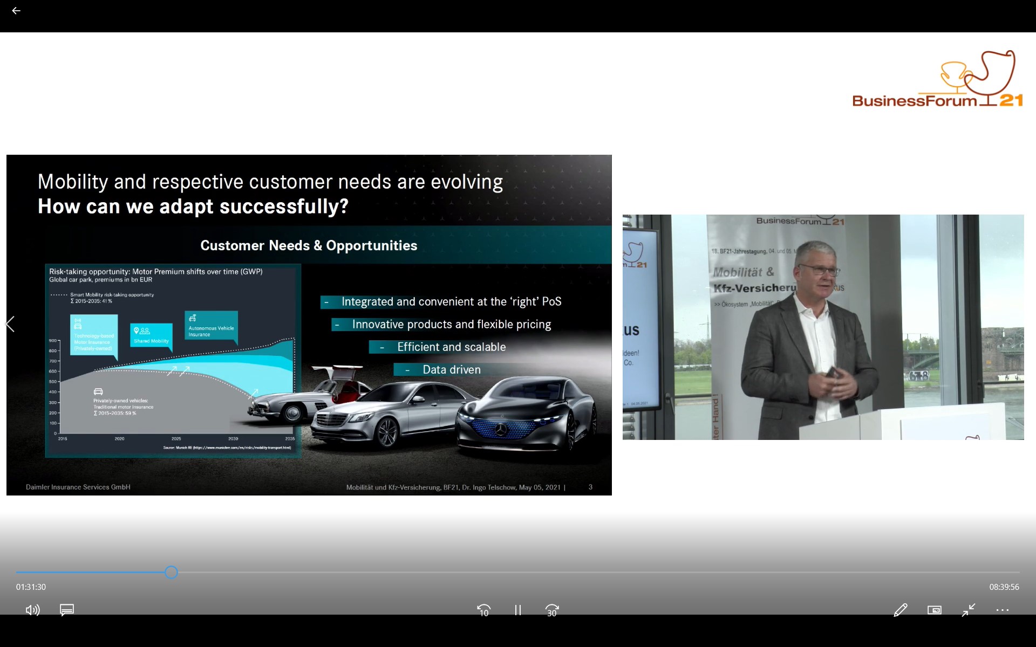This screenshot has width=1036, height=647.
Task: Switch to mini player view
Action: click(934, 610)
